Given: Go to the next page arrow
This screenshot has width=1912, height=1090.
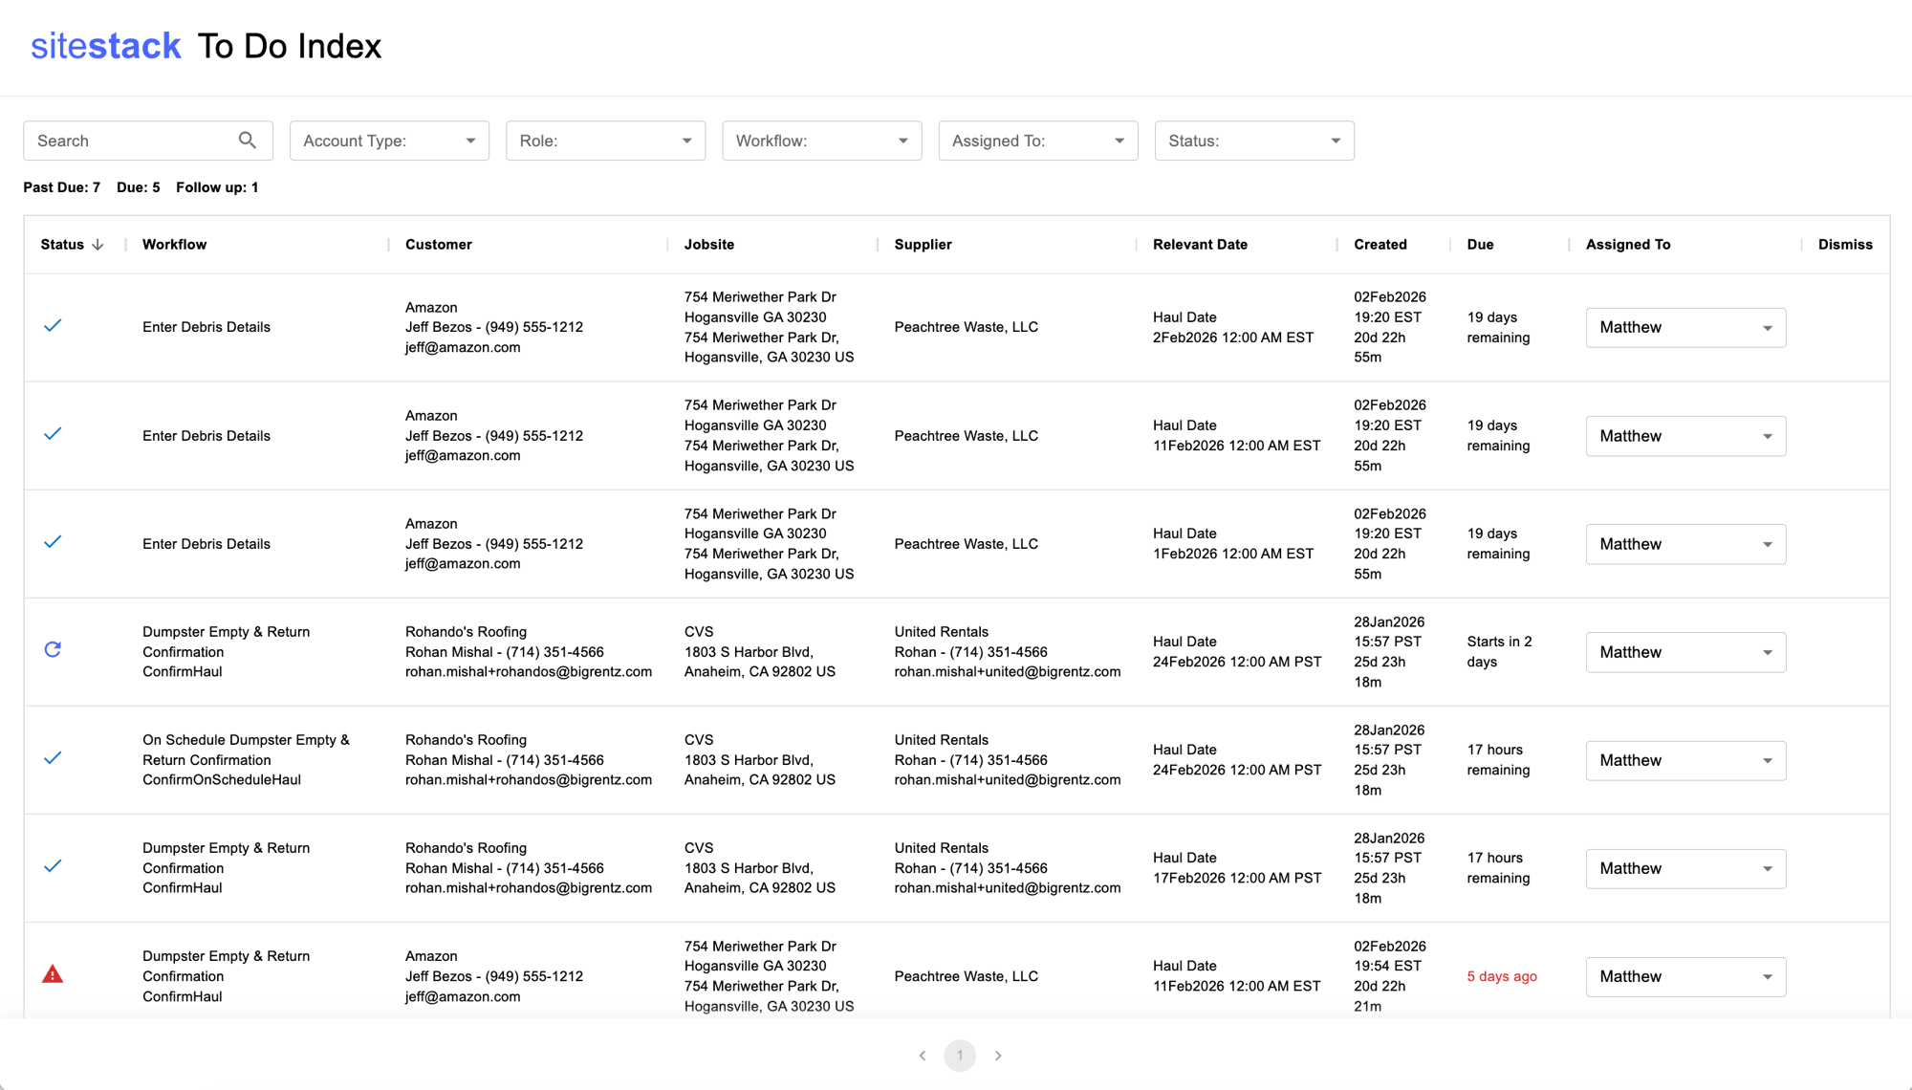Looking at the screenshot, I should [998, 1056].
